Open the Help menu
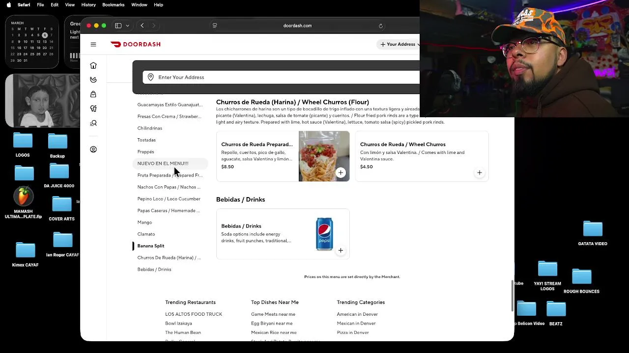629x353 pixels. click(x=158, y=5)
